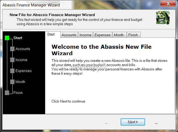The width and height of the screenshot is (178, 132).
Task: Click the gray Accounts step square
Action: (x=12, y=49)
